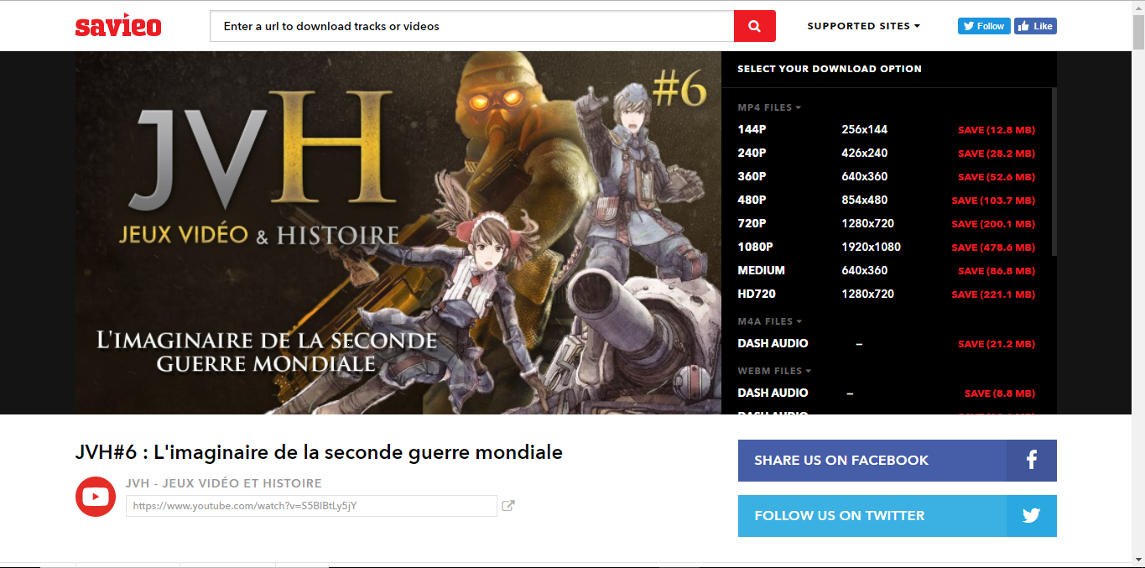This screenshot has width=1145, height=568.
Task: Click the Follow Us On Twitter button
Action: click(898, 516)
